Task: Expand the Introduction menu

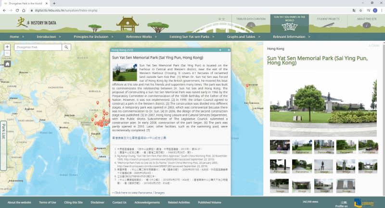Action: 49,37
